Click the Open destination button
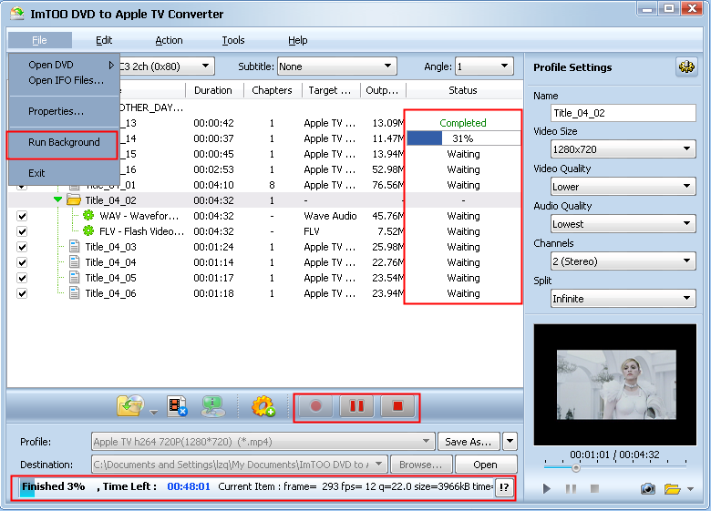Image resolution: width=711 pixels, height=511 pixels. pos(486,465)
